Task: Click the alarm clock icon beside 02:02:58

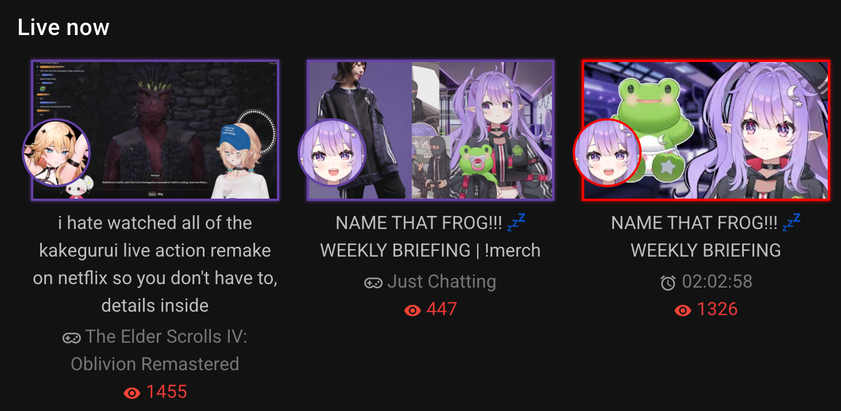Action: (x=668, y=282)
